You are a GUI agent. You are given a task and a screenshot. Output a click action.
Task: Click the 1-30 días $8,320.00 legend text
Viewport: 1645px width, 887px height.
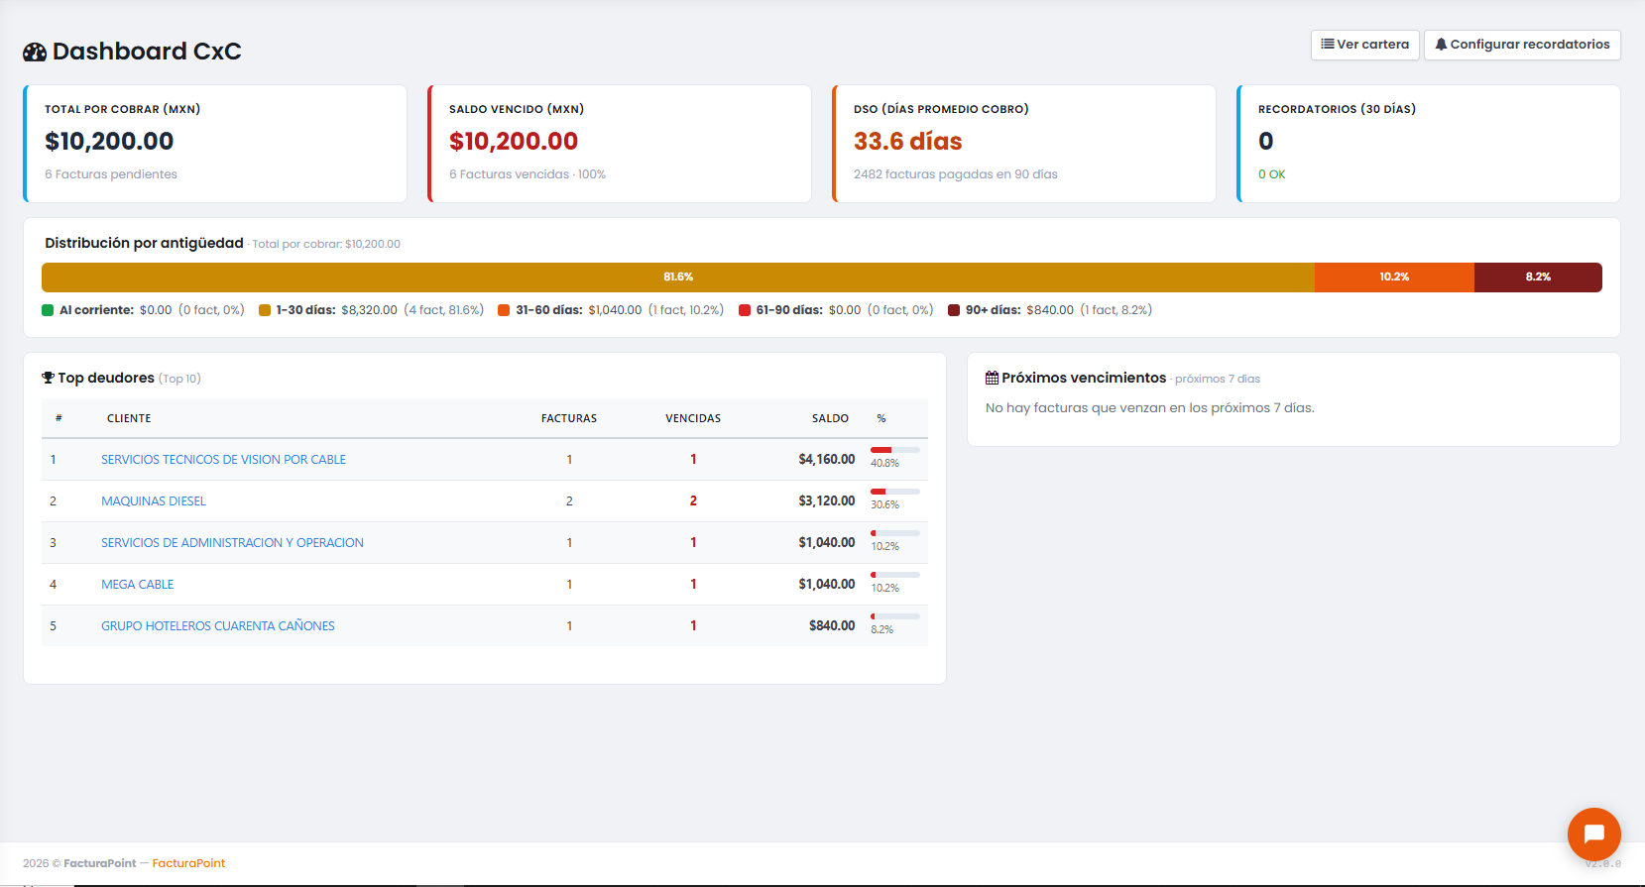(x=380, y=310)
